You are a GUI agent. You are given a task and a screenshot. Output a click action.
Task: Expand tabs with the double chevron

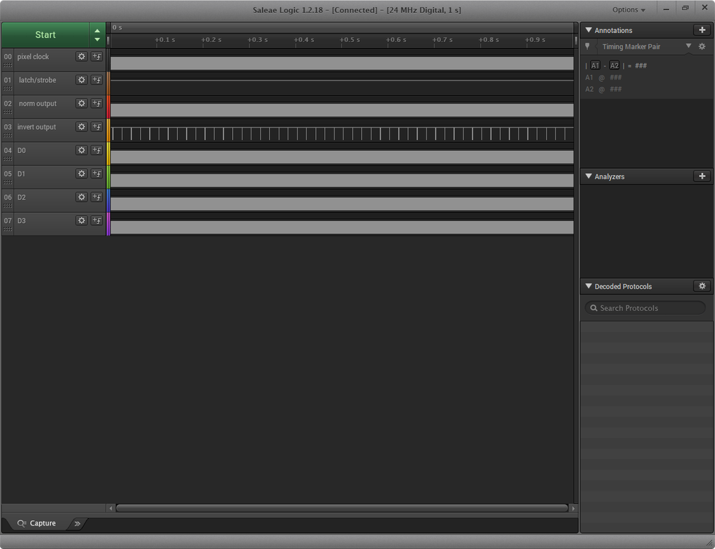(x=78, y=524)
